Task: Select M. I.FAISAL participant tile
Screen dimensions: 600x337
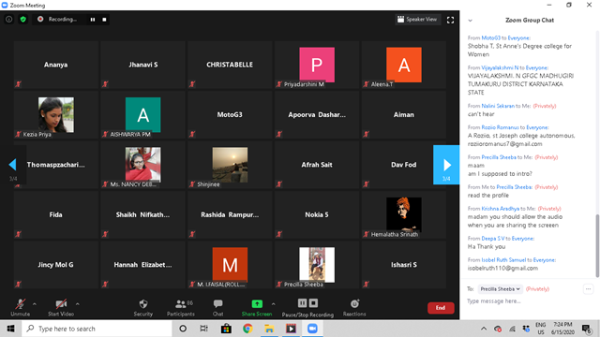Action: 230,265
